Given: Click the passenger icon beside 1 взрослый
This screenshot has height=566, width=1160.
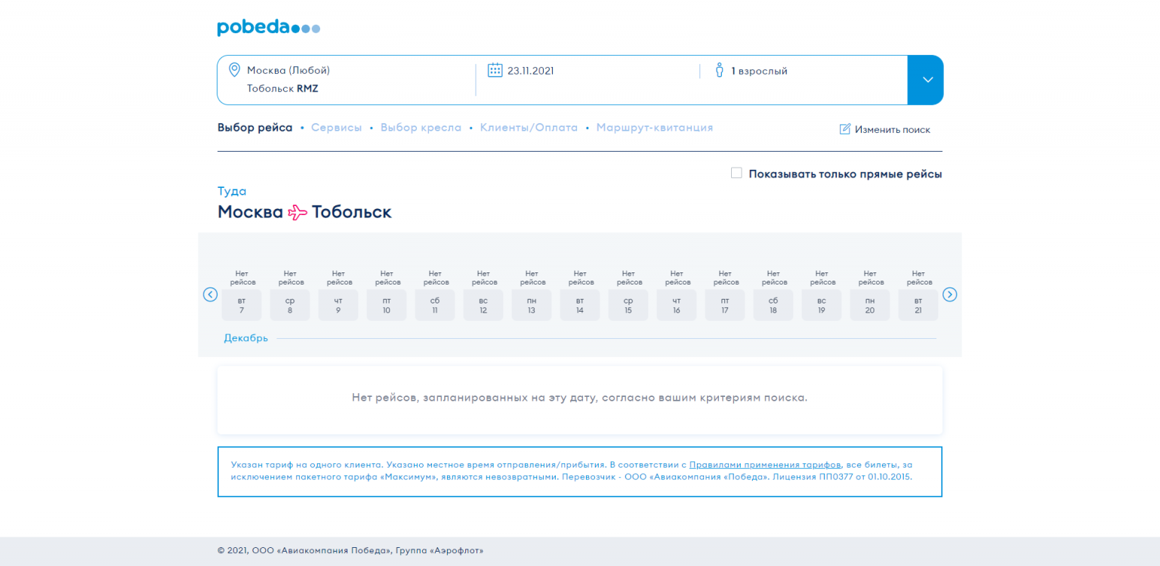Looking at the screenshot, I should 719,70.
